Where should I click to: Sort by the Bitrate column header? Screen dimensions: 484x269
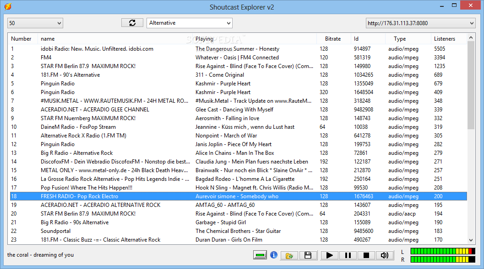333,39
